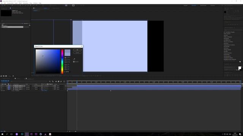The width and height of the screenshot is (243, 136).
Task: Switch to Small Screen workspace
Action: coord(203,5)
